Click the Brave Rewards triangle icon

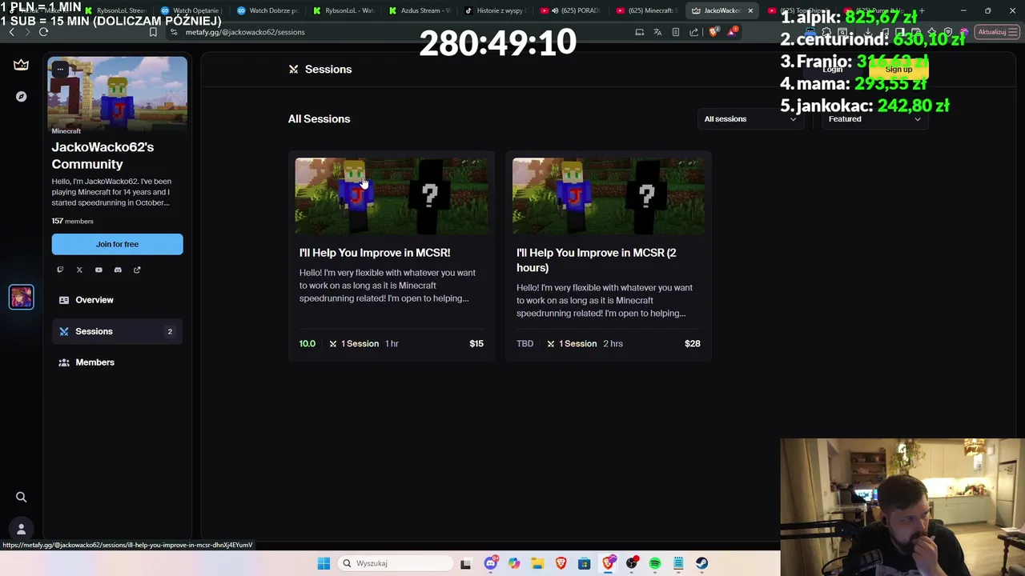pos(732,32)
